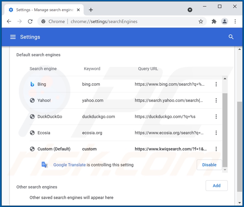This screenshot has height=207, width=244.
Task: Open new tab with plus button
Action: (91, 10)
